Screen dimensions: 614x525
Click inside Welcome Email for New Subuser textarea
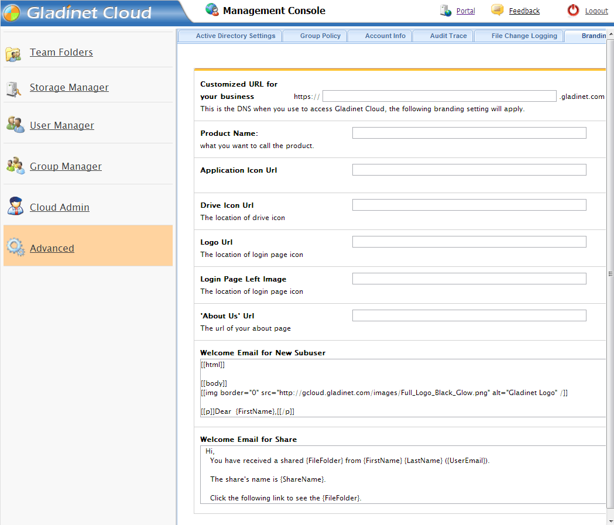403,388
